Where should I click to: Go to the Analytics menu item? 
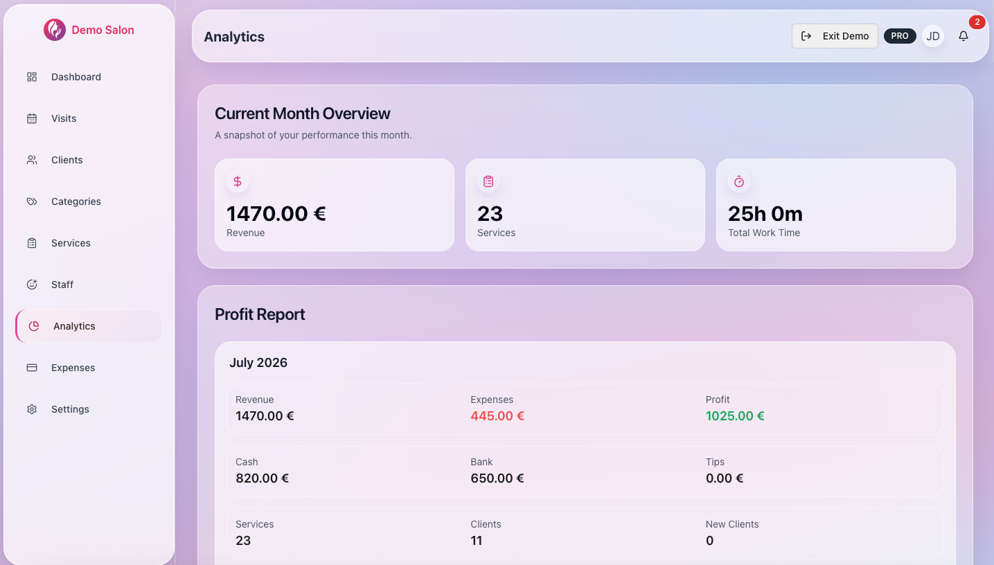(x=89, y=326)
